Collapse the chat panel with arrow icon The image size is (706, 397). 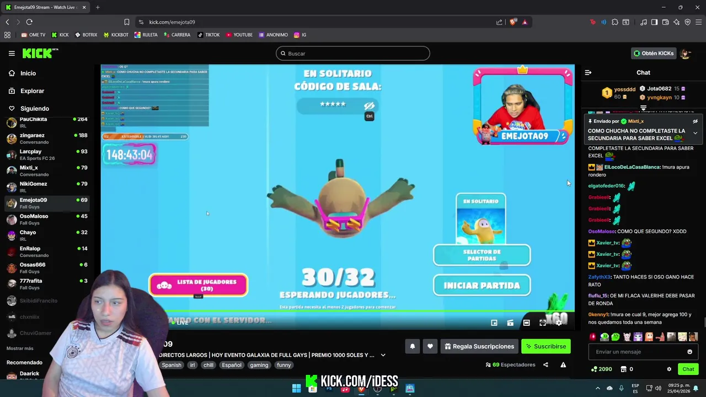tap(588, 72)
